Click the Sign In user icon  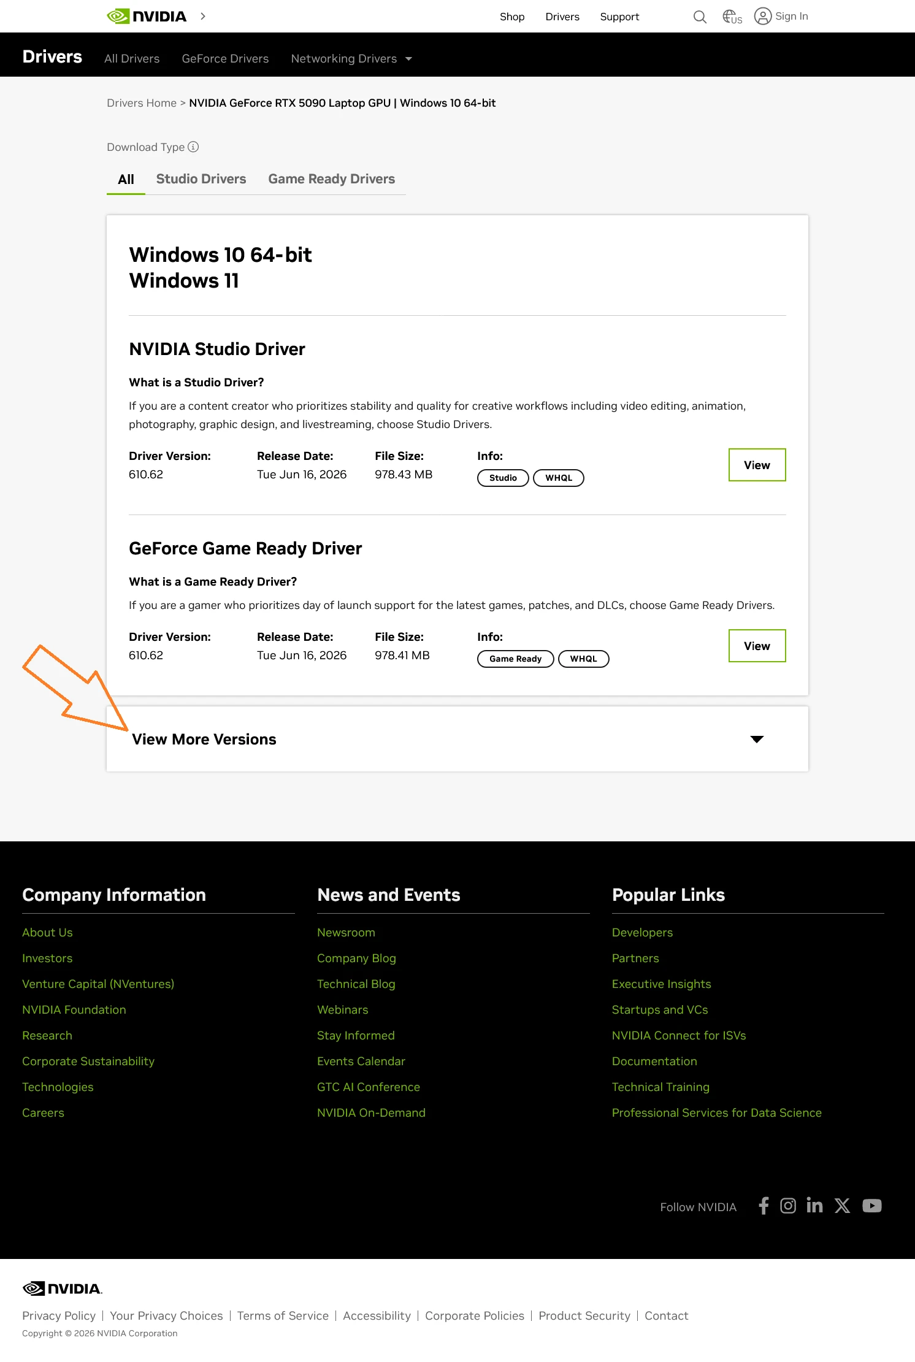(x=762, y=16)
